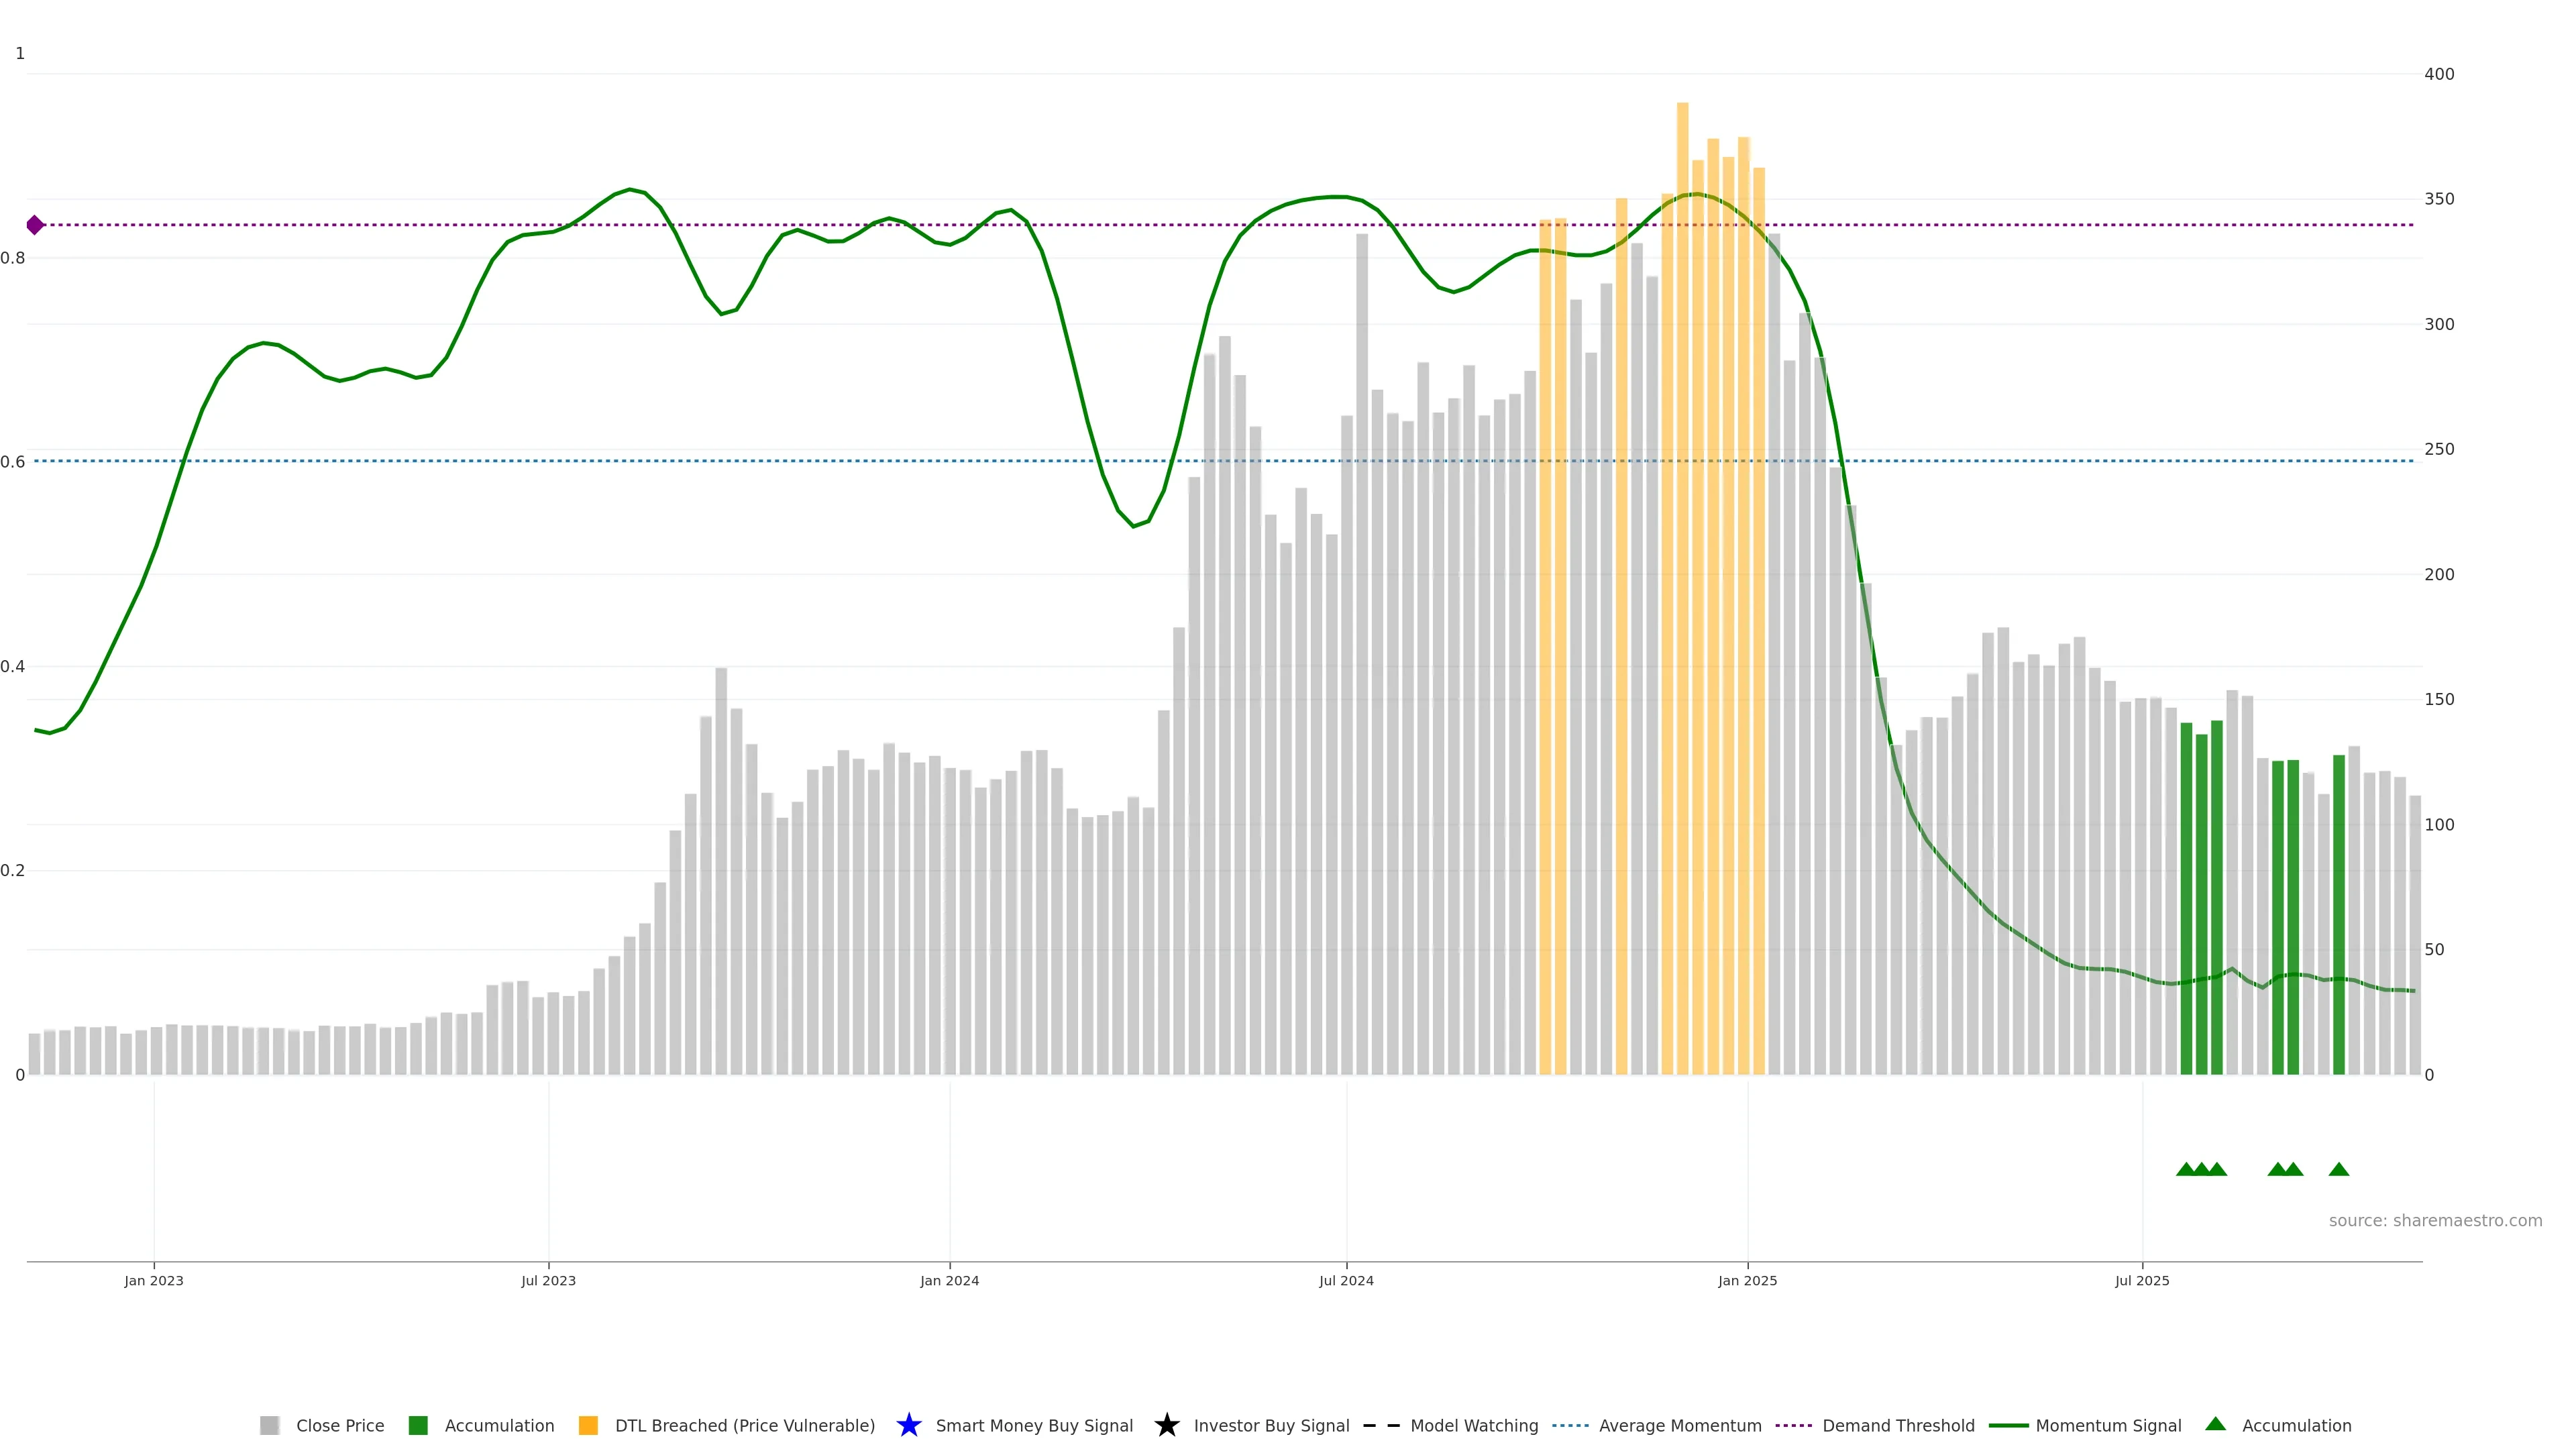Click the isolated last accumulation triangle marker on chart
The image size is (2576, 1449).
2338,1169
